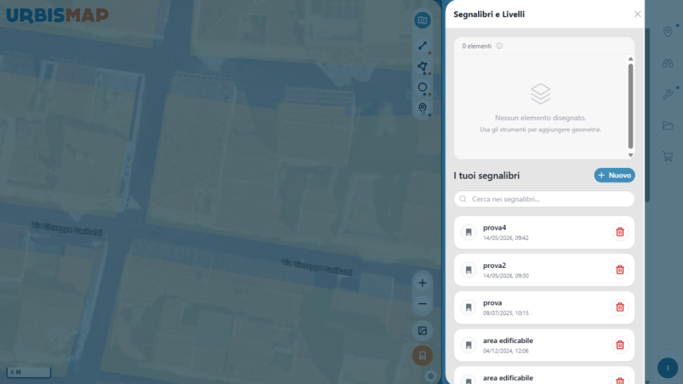The height and width of the screenshot is (384, 683).
Task: Click the 5 M map scale indicator
Action: [x=29, y=372]
